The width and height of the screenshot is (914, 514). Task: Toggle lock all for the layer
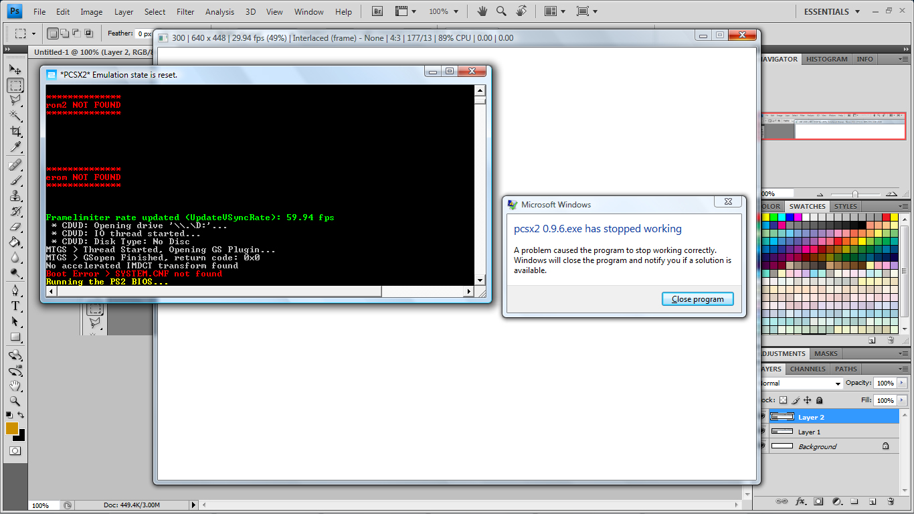point(820,400)
